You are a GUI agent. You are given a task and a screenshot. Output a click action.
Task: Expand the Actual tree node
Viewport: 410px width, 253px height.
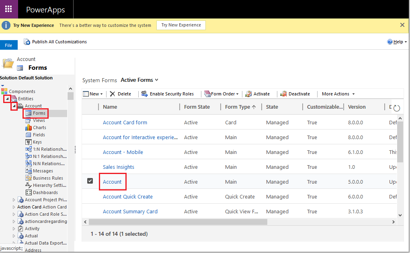click(x=14, y=236)
